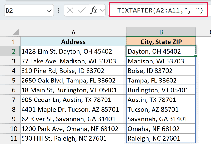
Task: Select row 5 header
Action: coord(10,81)
